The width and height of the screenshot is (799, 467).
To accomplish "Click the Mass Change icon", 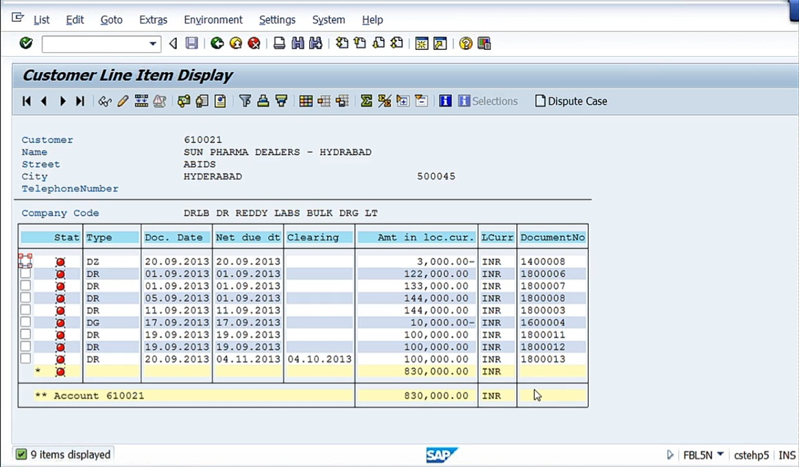I will click(x=141, y=101).
